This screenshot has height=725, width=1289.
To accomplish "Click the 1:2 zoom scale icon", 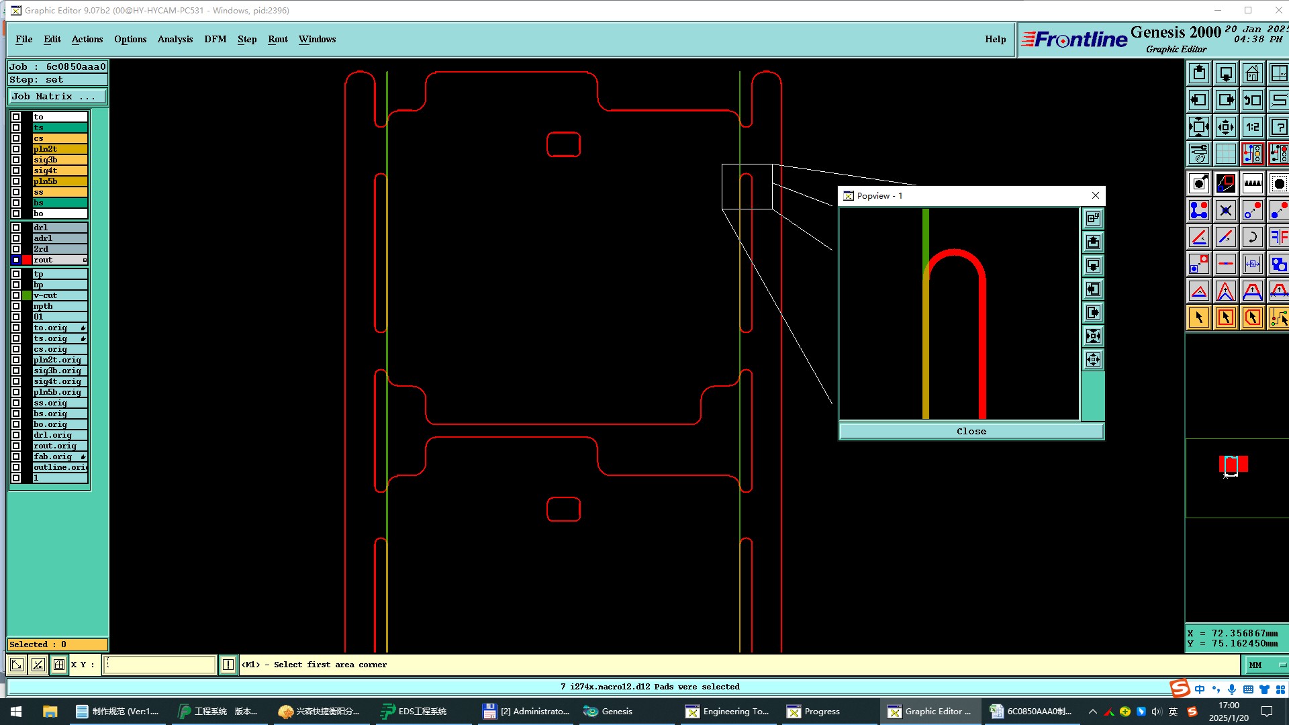I will [x=1252, y=127].
